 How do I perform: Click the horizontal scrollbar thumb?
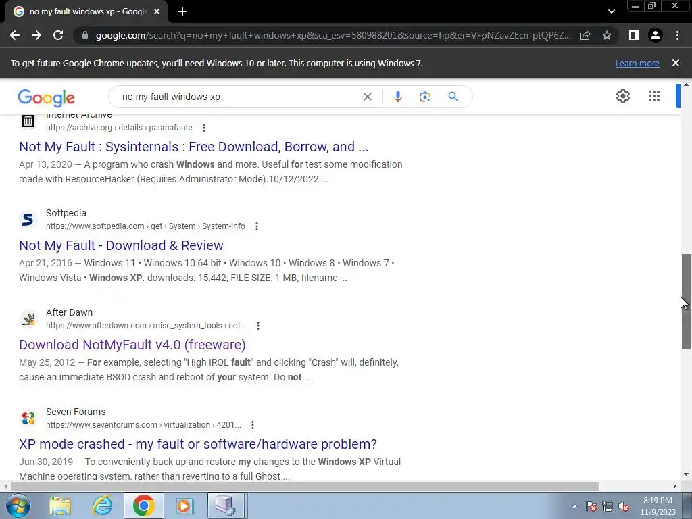tap(305, 487)
